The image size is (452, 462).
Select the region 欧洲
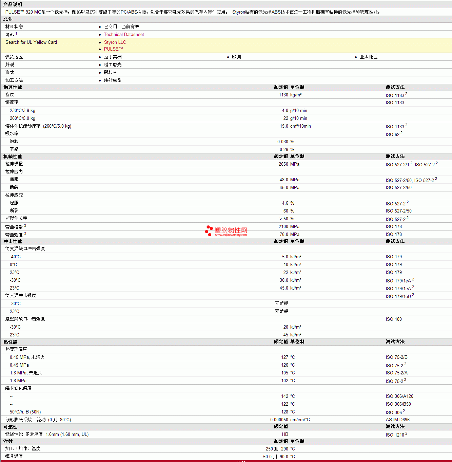pyautogui.click(x=236, y=57)
